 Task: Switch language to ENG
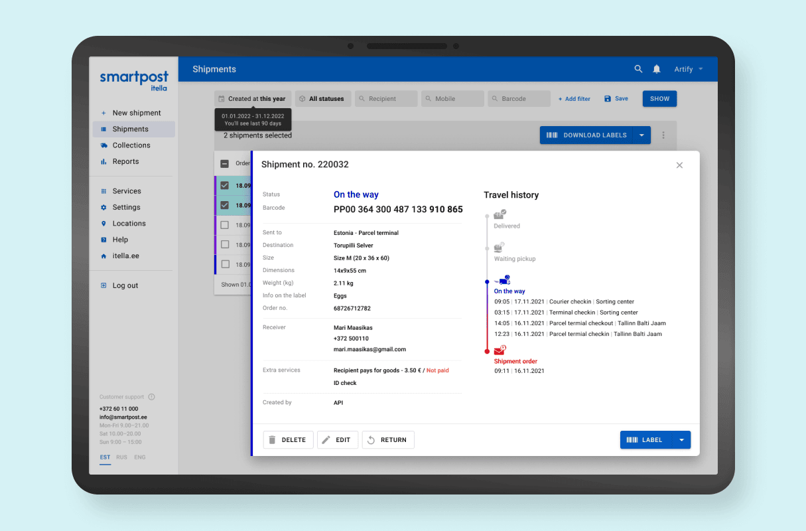coord(139,457)
